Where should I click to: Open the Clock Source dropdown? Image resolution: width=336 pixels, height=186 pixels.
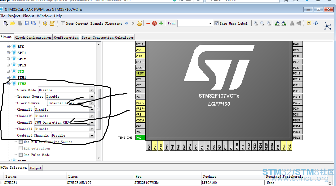[92, 103]
